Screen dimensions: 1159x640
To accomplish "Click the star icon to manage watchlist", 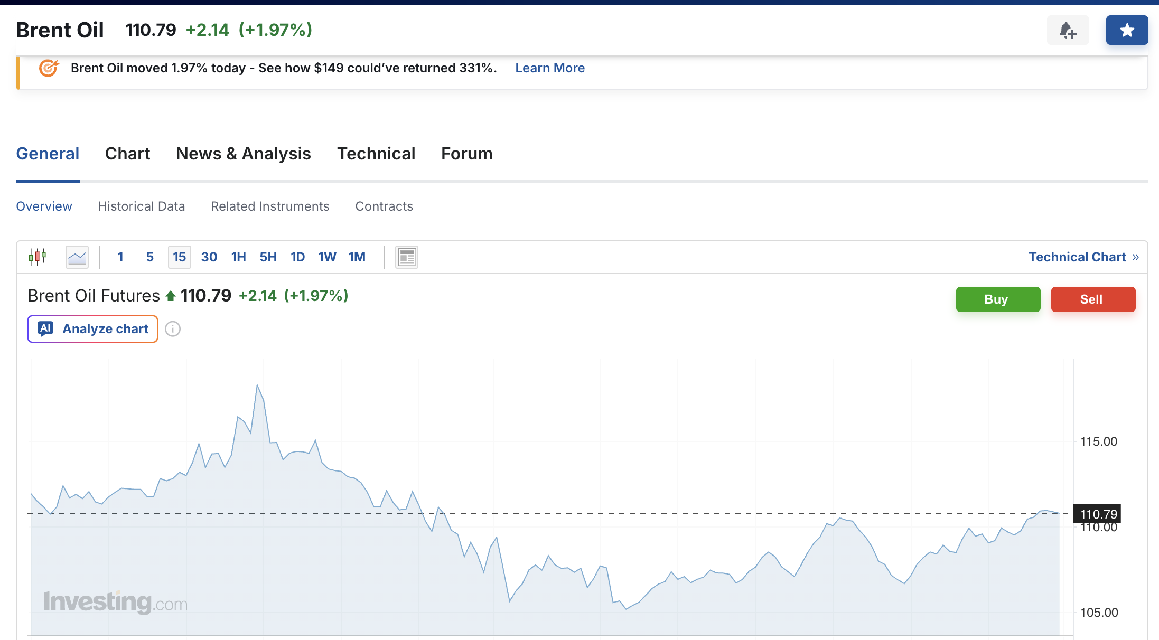I will pos(1127,30).
